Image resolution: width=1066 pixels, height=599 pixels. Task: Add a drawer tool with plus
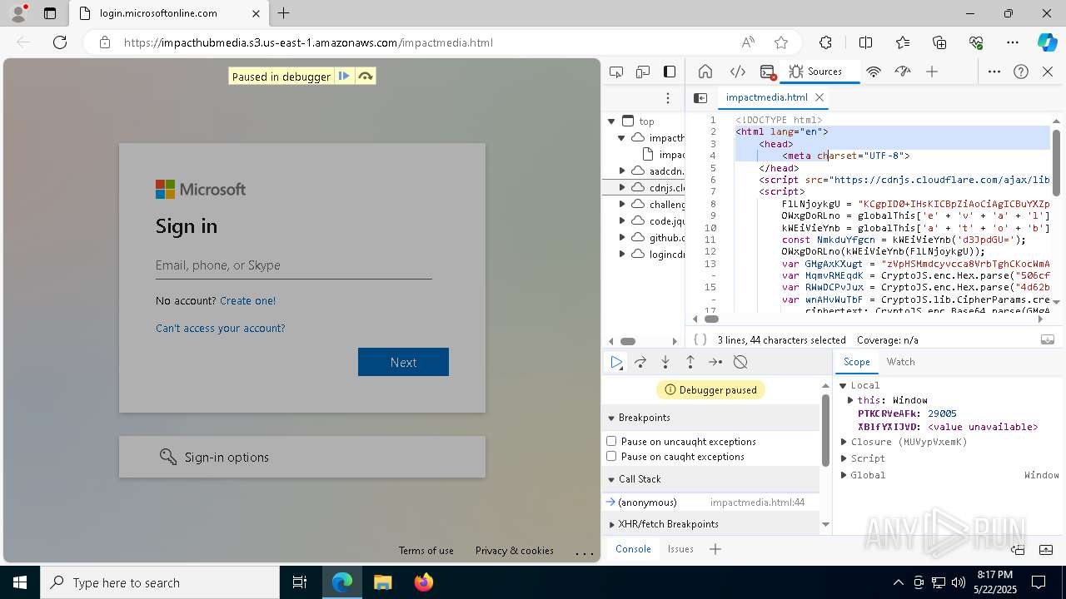click(x=715, y=549)
